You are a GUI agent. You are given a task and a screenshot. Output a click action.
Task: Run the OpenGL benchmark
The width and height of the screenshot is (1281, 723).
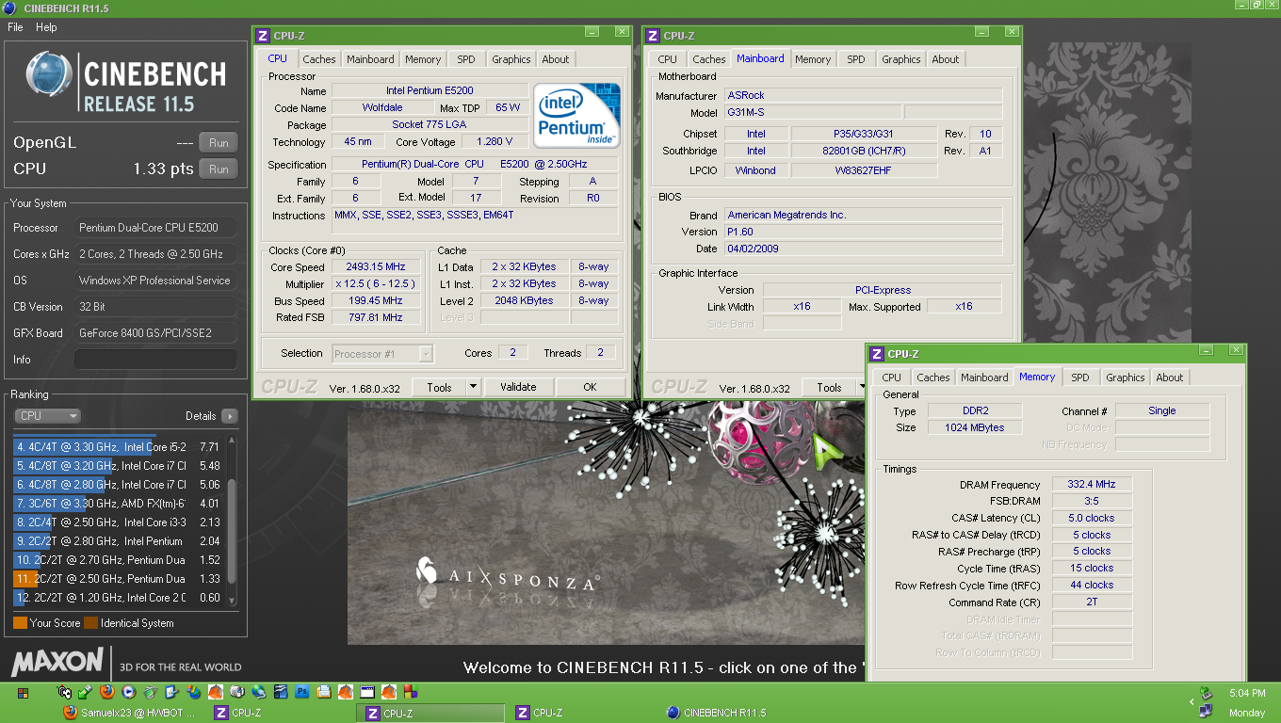point(219,143)
